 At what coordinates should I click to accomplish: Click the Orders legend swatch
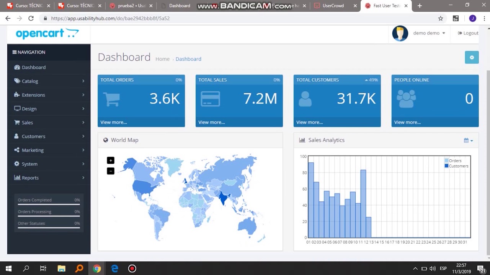446,161
